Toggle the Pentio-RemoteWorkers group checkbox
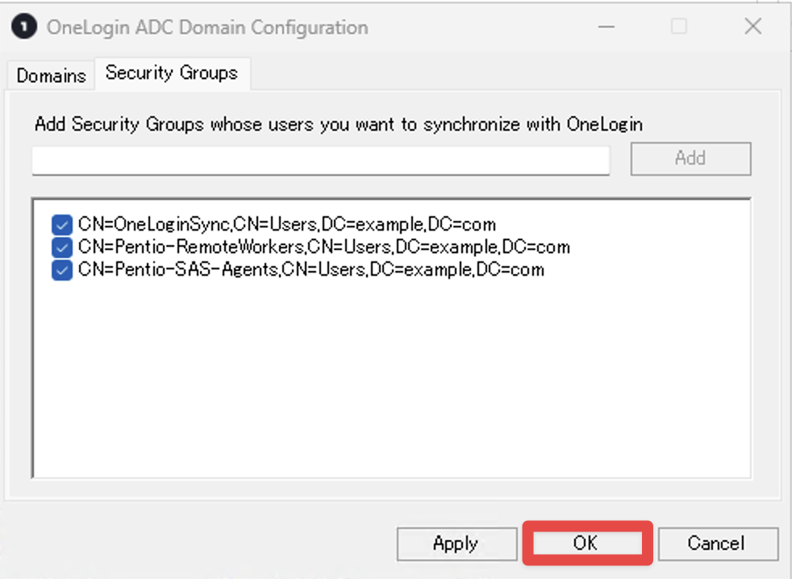This screenshot has width=792, height=579. (x=62, y=247)
